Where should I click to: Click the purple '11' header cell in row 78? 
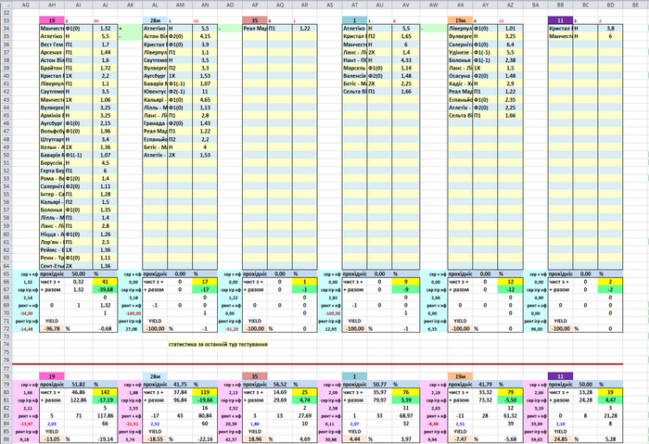(560, 376)
